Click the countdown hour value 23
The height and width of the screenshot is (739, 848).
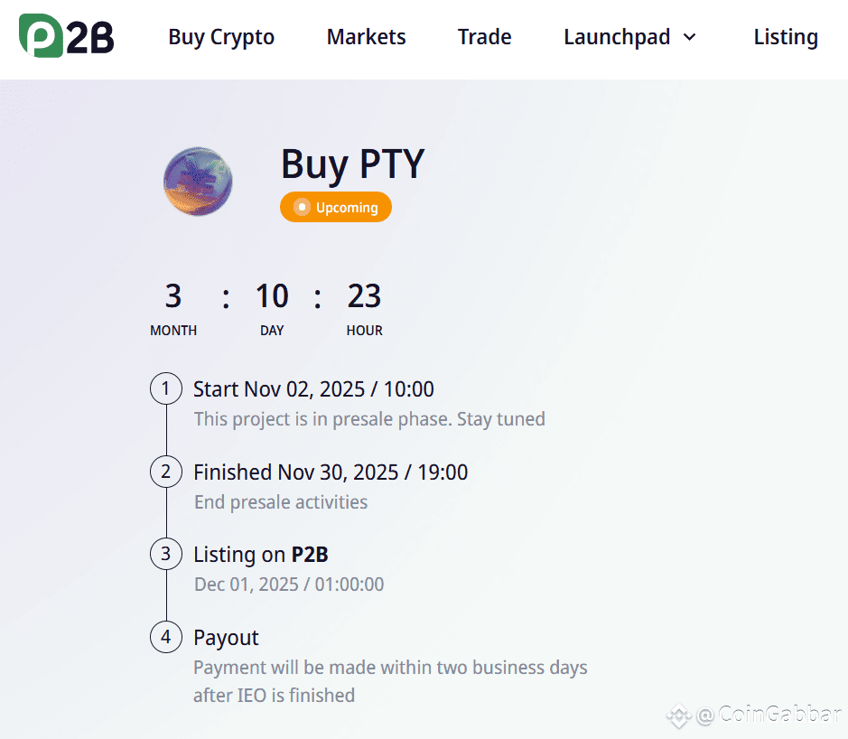pyautogui.click(x=364, y=296)
